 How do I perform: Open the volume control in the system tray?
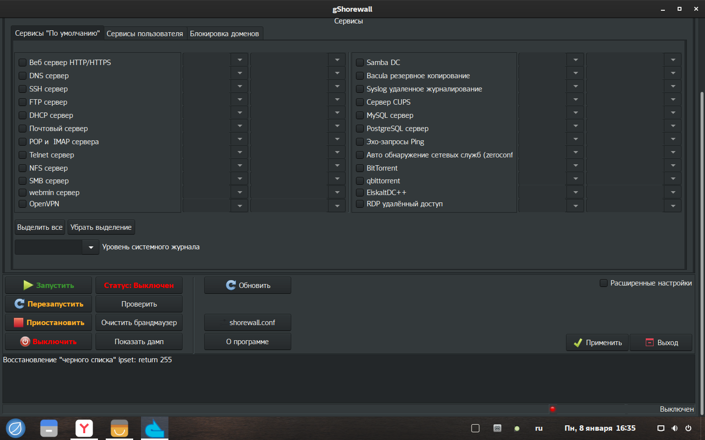tap(675, 428)
